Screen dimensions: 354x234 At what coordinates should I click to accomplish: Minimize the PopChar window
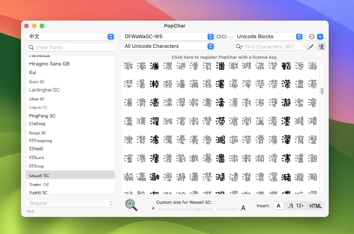[34, 26]
